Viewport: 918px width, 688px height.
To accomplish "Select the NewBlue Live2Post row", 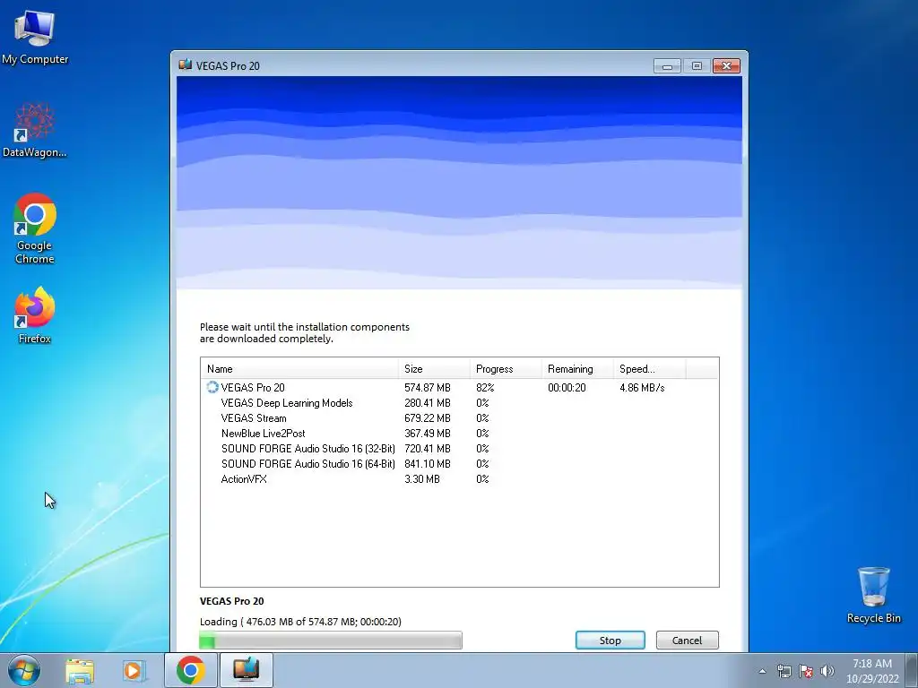I will coord(460,433).
